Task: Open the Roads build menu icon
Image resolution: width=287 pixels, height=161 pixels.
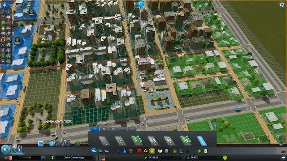Action: 94,151
